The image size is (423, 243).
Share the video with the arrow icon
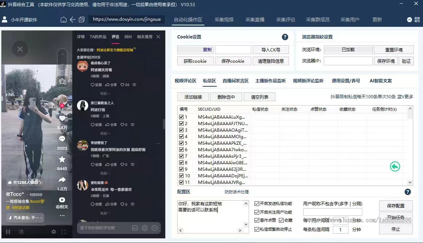tap(62, 180)
